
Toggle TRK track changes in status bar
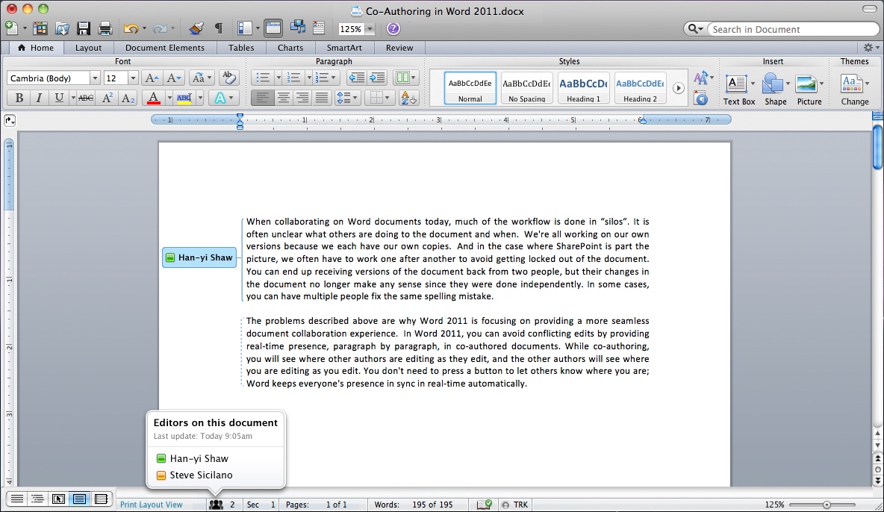tap(514, 505)
